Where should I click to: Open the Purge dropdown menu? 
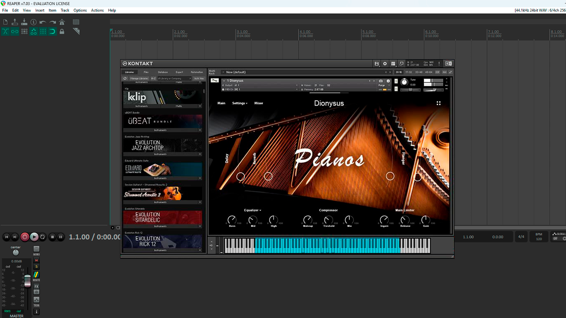click(x=384, y=85)
